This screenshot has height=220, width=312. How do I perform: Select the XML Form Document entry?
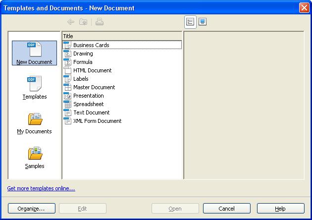tap(122, 121)
